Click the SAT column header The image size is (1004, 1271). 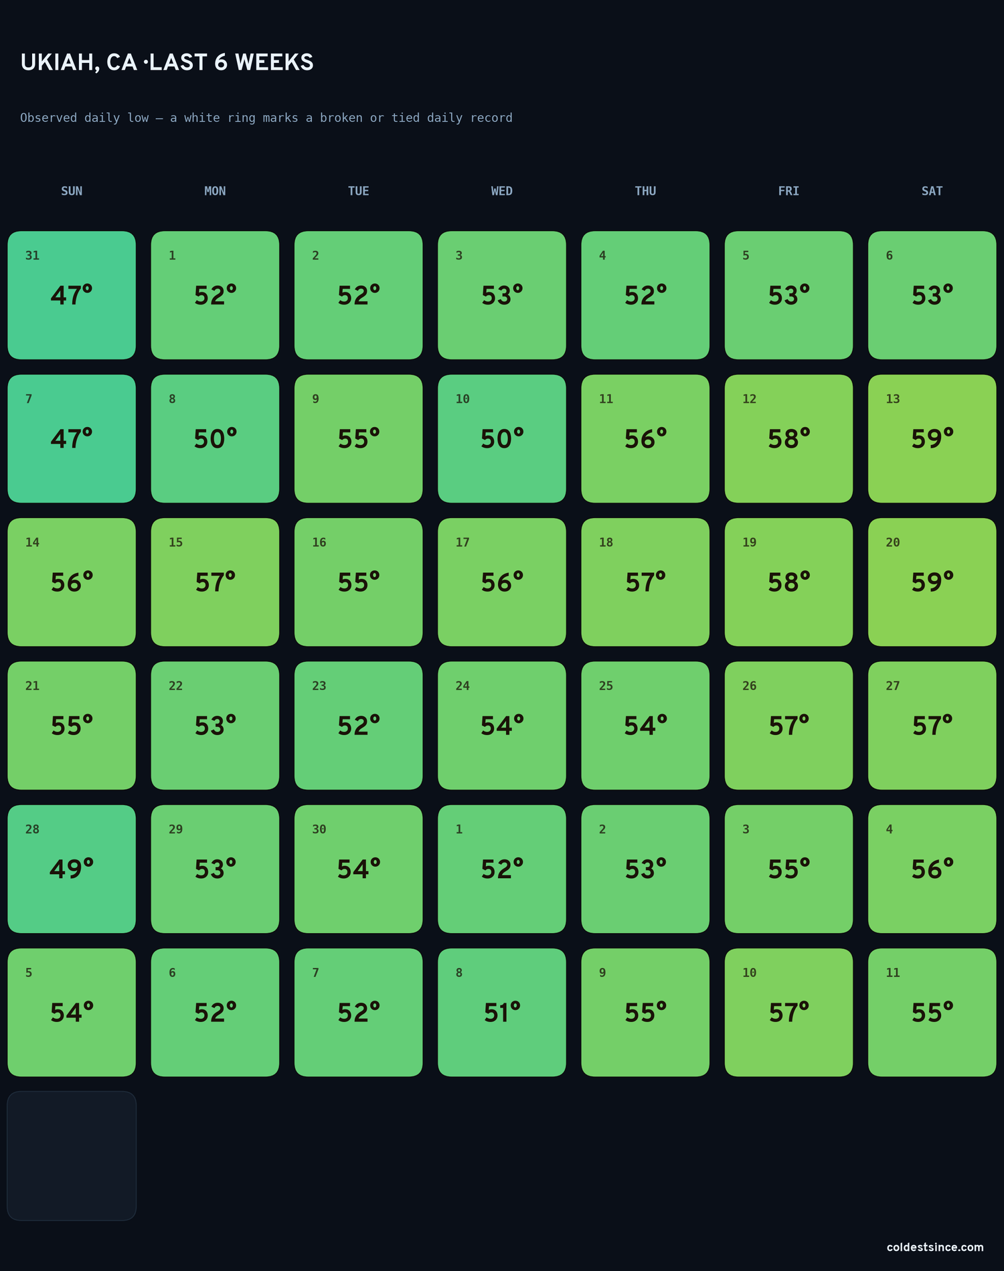pos(932,191)
